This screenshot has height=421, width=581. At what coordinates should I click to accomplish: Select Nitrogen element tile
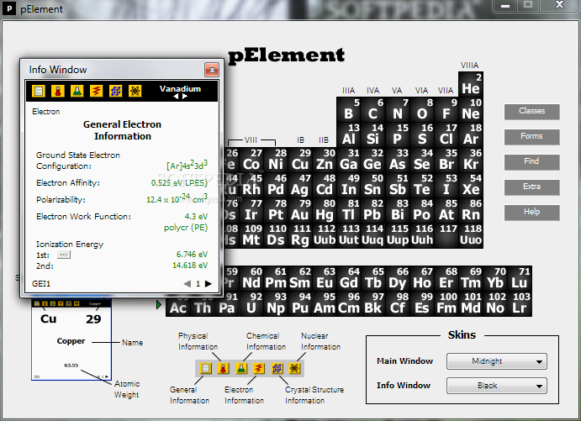click(x=398, y=109)
